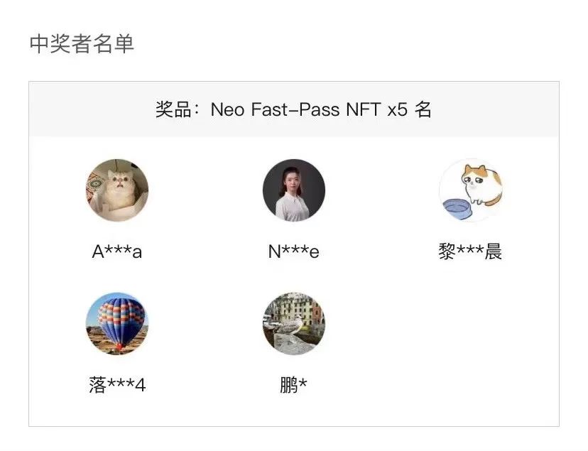Click the word Neo in prize title
This screenshot has height=451, width=588.
(x=227, y=110)
